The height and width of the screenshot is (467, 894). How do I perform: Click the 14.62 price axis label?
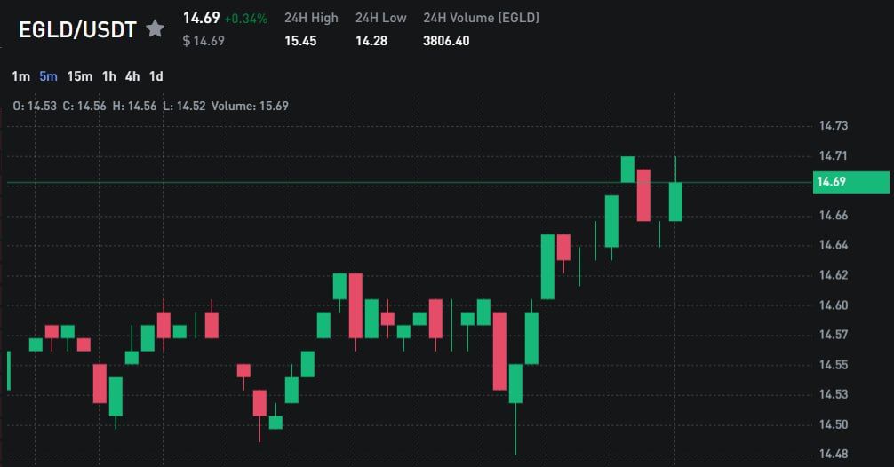[834, 275]
